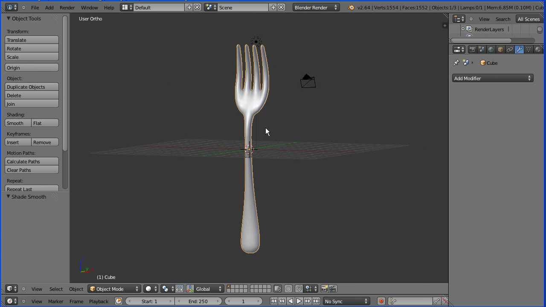Browse screen layouts next to Default
This screenshot has width=546, height=307.
pyautogui.click(x=127, y=7)
